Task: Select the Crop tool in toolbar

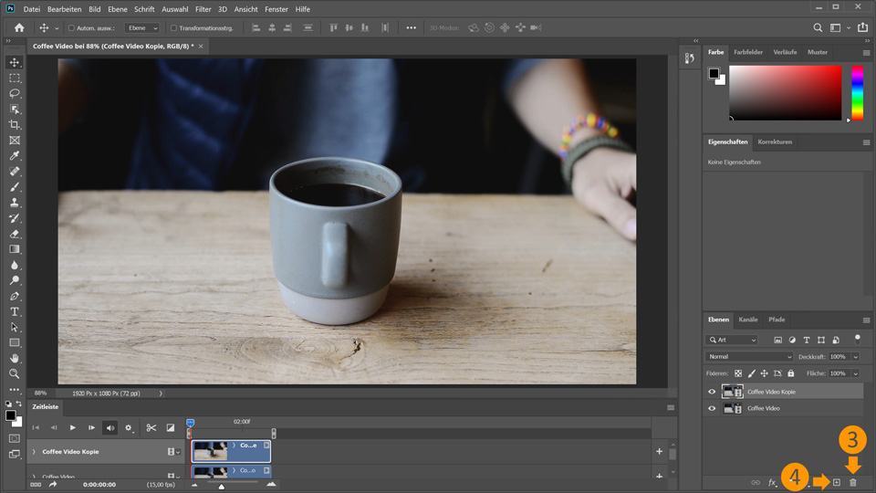Action: point(15,124)
